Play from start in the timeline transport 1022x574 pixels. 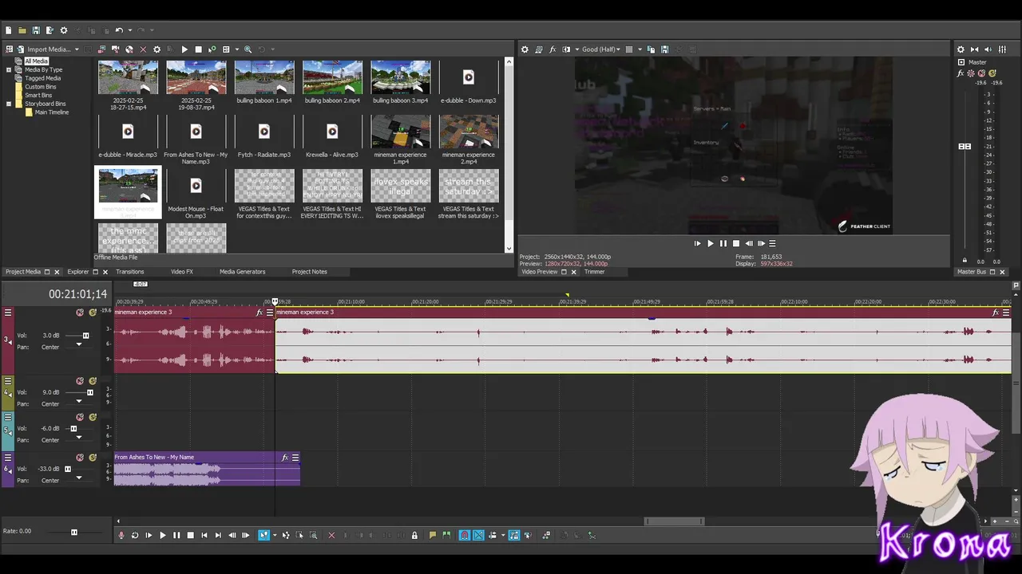(149, 535)
